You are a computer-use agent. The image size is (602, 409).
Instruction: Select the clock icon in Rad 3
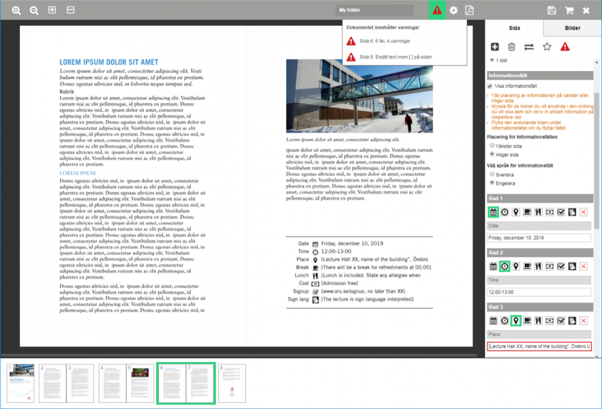pos(505,320)
